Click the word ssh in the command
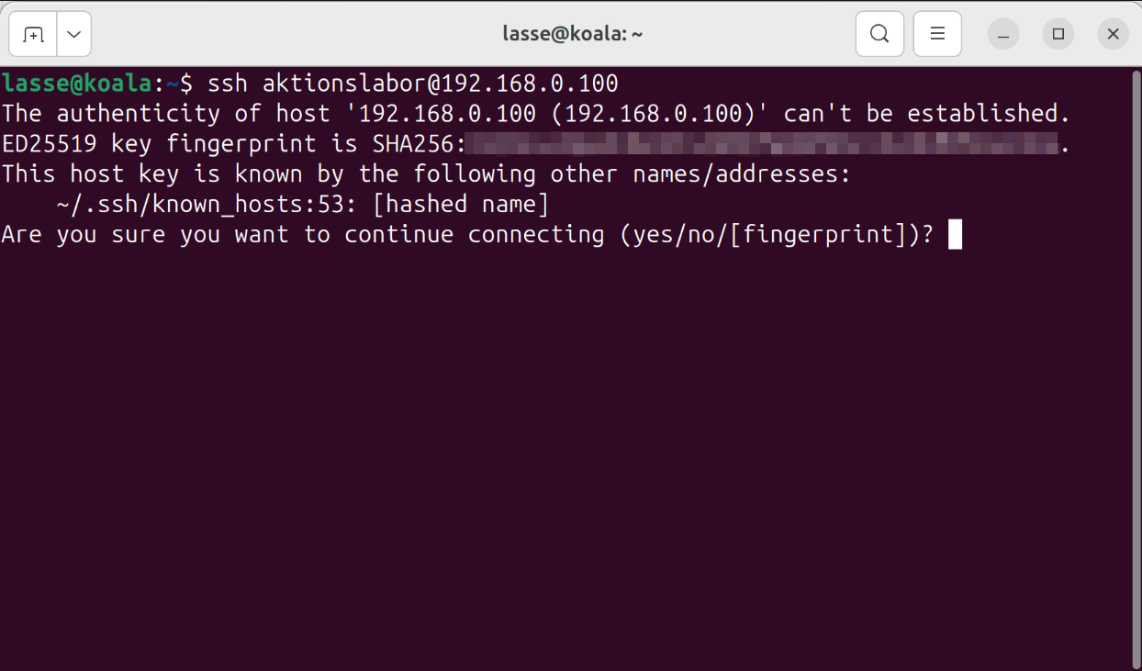Viewport: 1142px width, 671px height. [228, 84]
